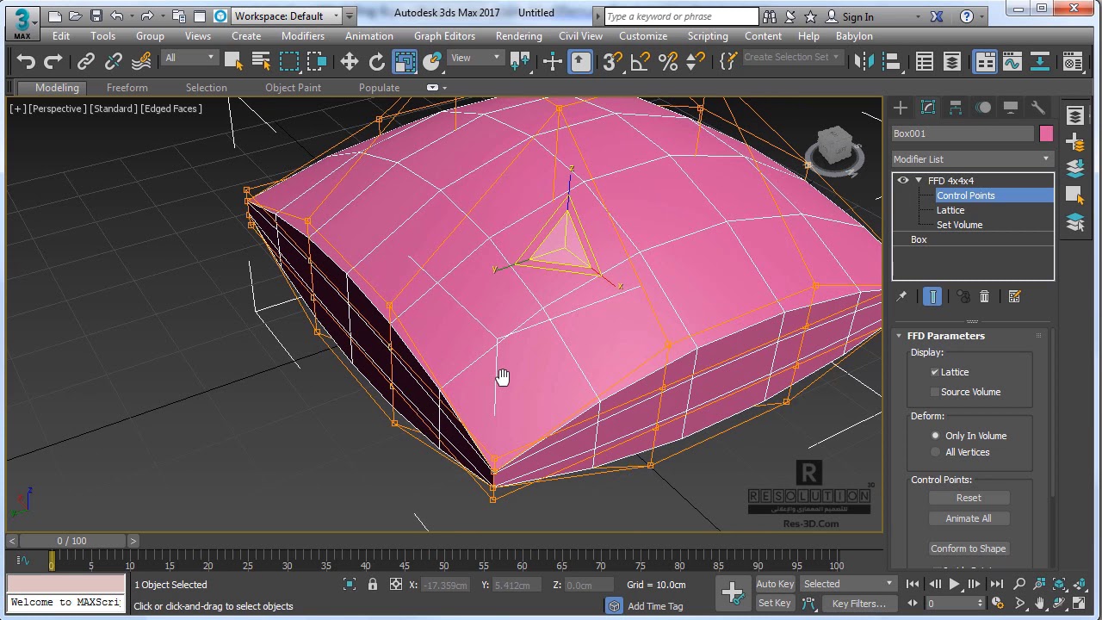Click the Undo arrow icon
The width and height of the screenshot is (1102, 620).
[26, 61]
